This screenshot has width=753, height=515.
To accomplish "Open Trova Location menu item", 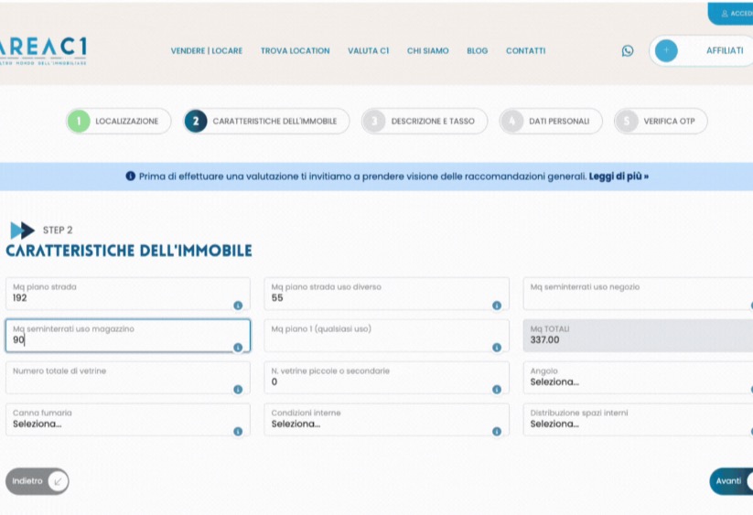I will 295,51.
